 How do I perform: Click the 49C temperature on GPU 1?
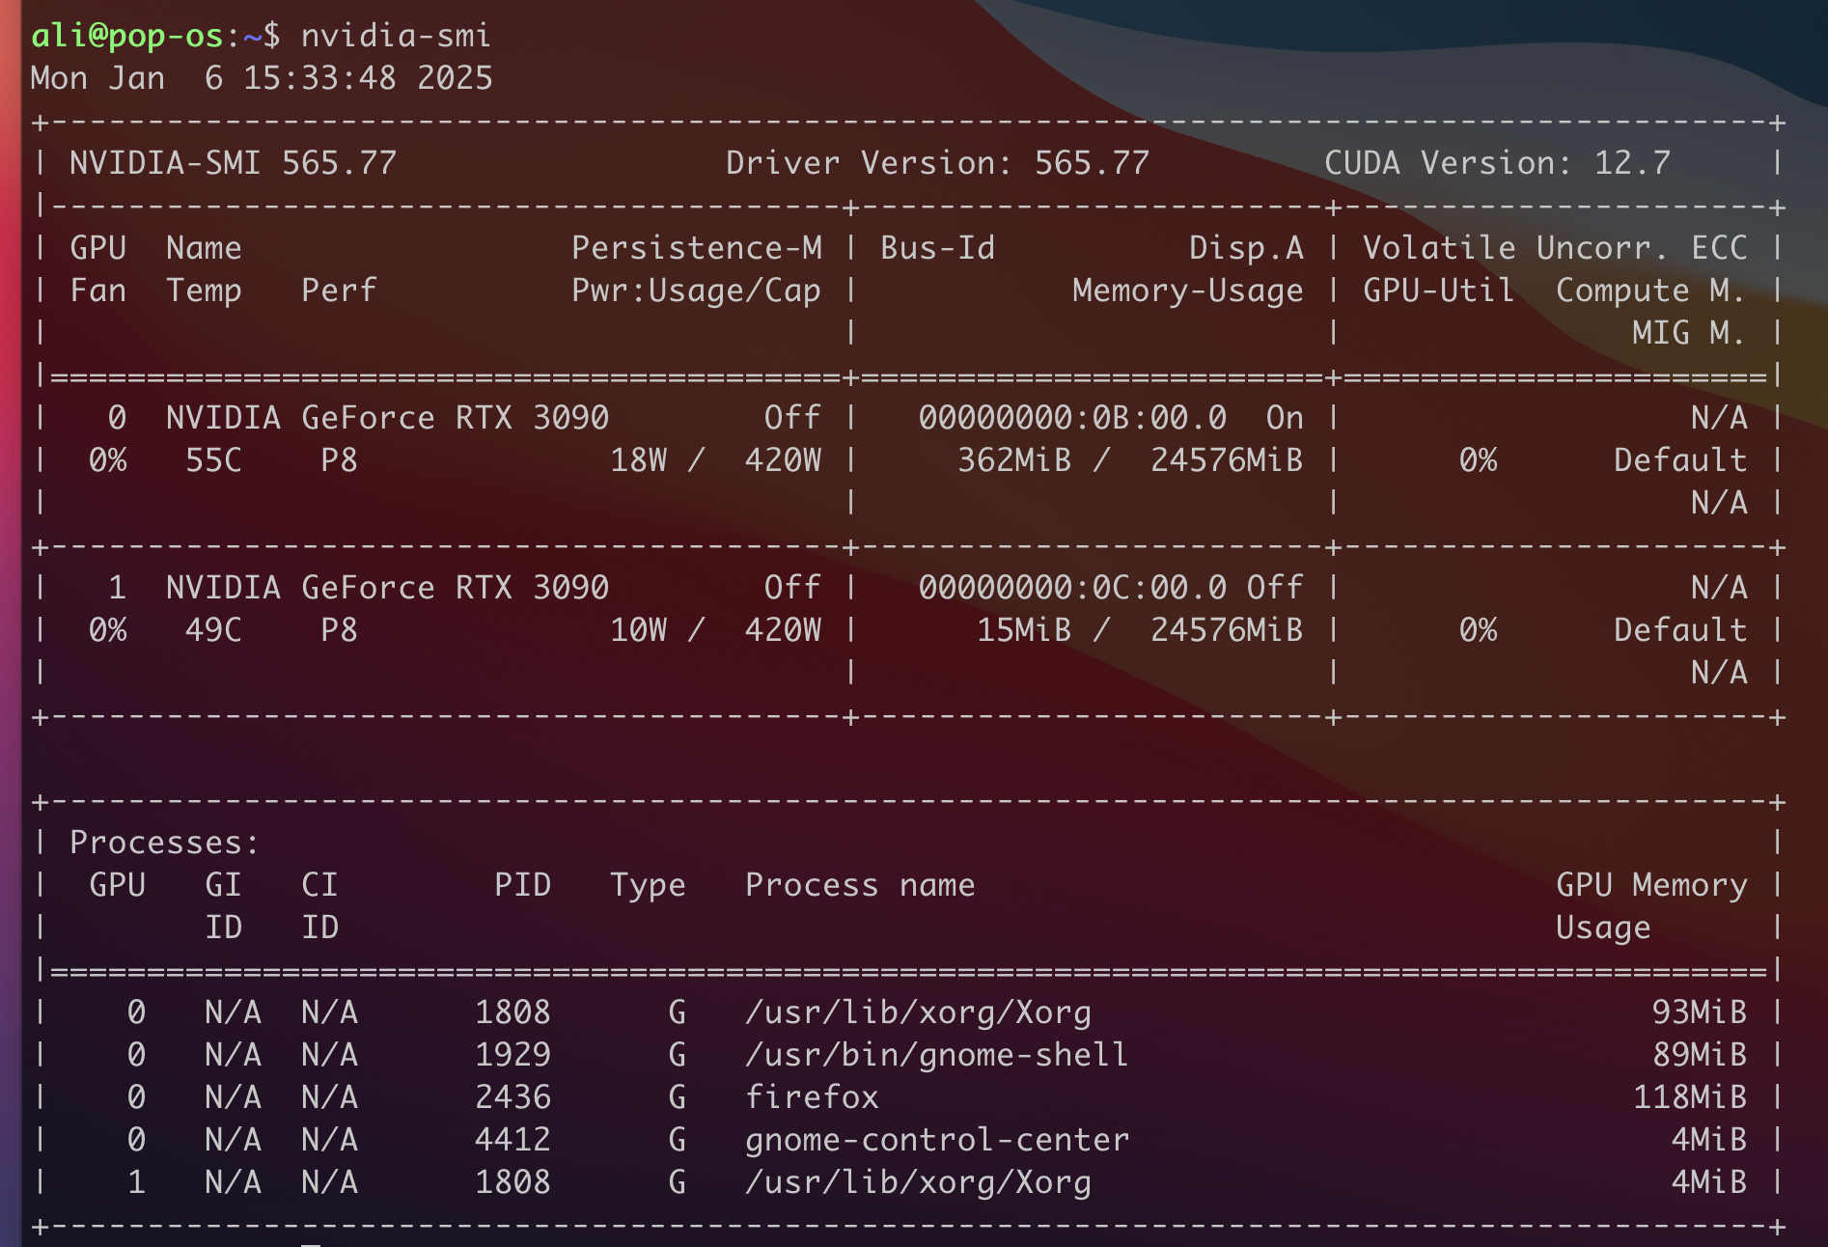click(x=213, y=629)
